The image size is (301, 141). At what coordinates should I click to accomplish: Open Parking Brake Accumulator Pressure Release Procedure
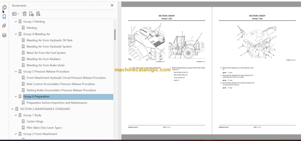click(x=61, y=90)
